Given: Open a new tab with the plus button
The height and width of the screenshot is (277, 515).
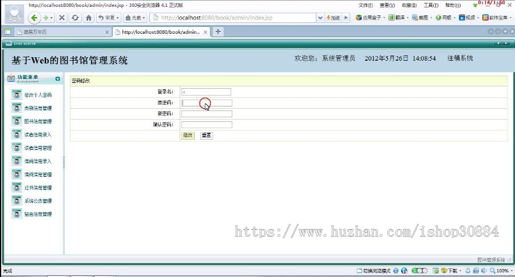Looking at the screenshot, I should (x=218, y=31).
